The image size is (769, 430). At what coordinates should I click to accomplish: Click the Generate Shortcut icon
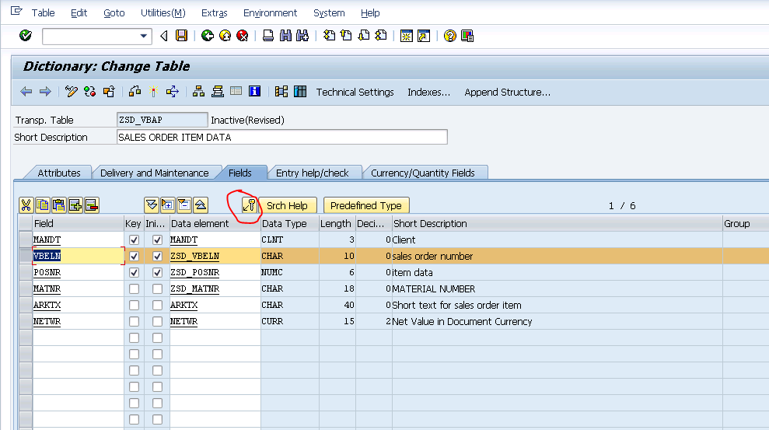(424, 36)
